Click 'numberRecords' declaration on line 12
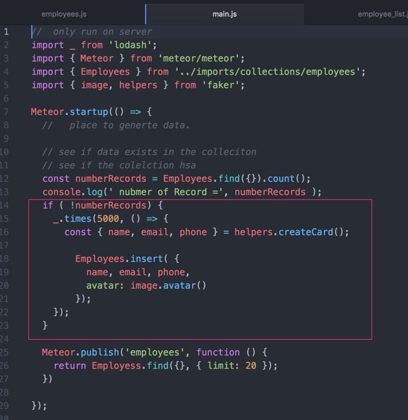 click(111, 179)
